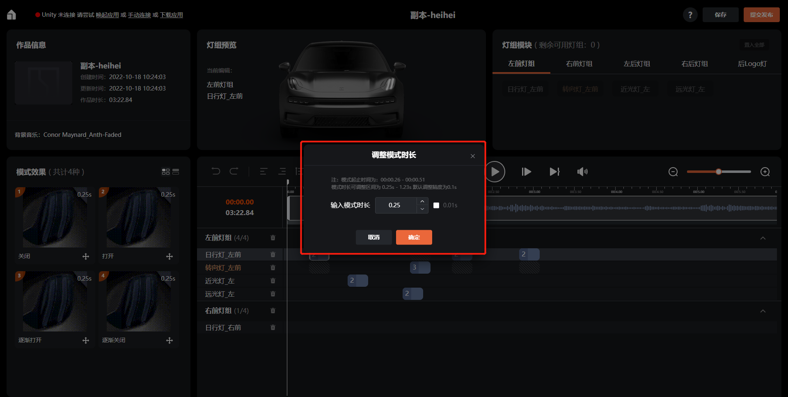Click the play button
The width and height of the screenshot is (788, 397).
(x=495, y=172)
